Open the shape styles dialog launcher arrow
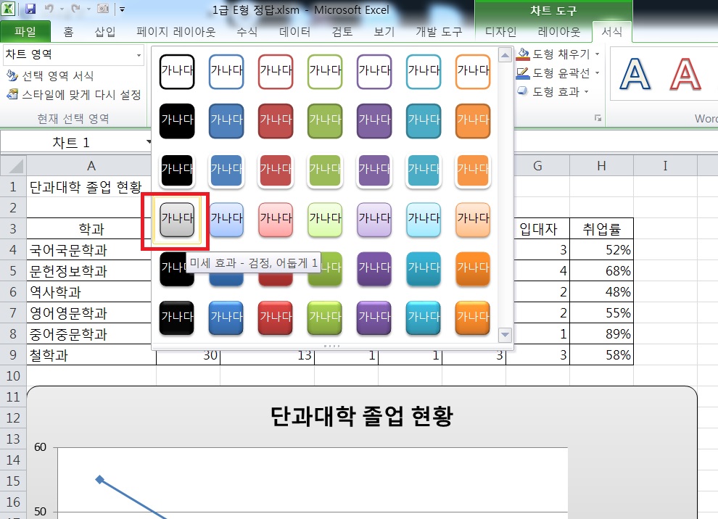718x519 pixels. 598,117
